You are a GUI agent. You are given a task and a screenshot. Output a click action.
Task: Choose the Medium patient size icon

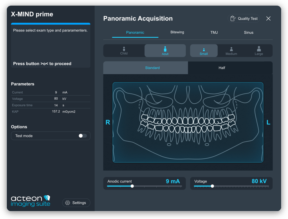(231, 49)
